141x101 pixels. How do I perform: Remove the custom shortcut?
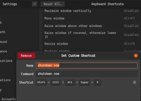tap(26, 56)
